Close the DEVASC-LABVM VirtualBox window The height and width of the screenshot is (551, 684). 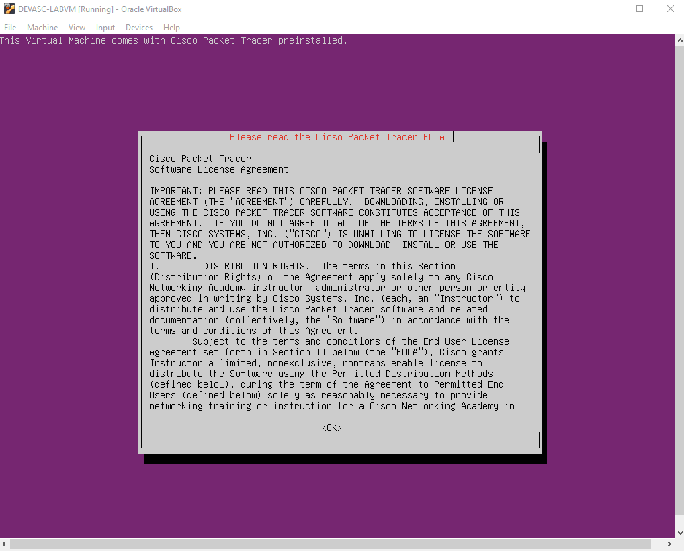click(670, 9)
